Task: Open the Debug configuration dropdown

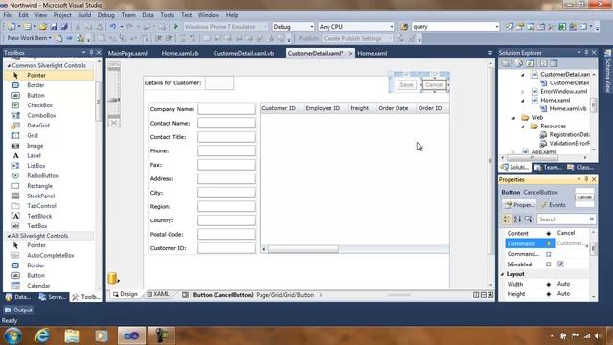Action: pos(312,27)
